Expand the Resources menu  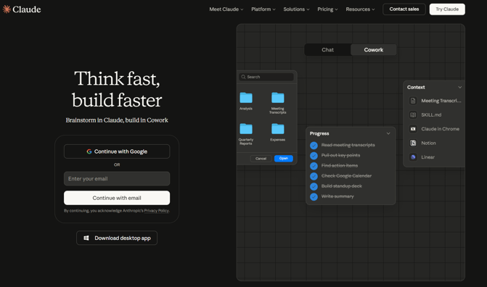pyautogui.click(x=360, y=9)
